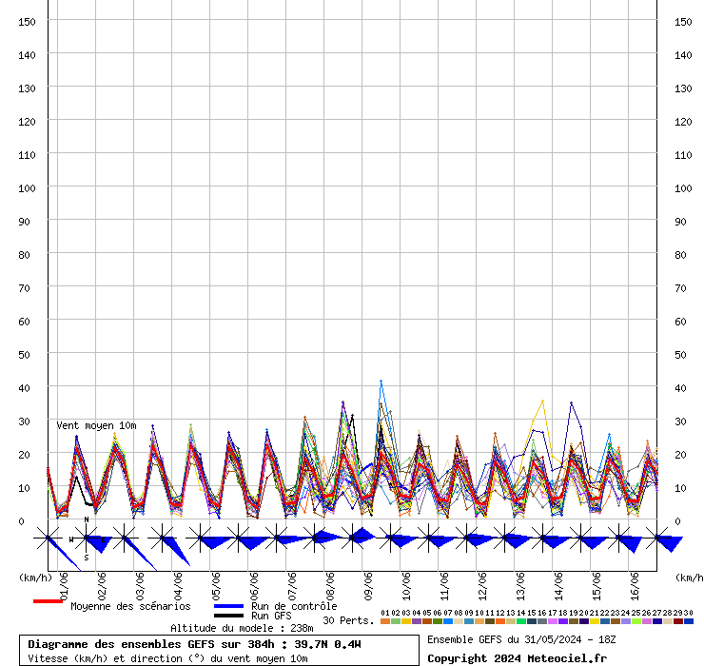Click the Diagramme des ensembles GEFS title
Viewport: 704px width, 666px height.
(194, 644)
